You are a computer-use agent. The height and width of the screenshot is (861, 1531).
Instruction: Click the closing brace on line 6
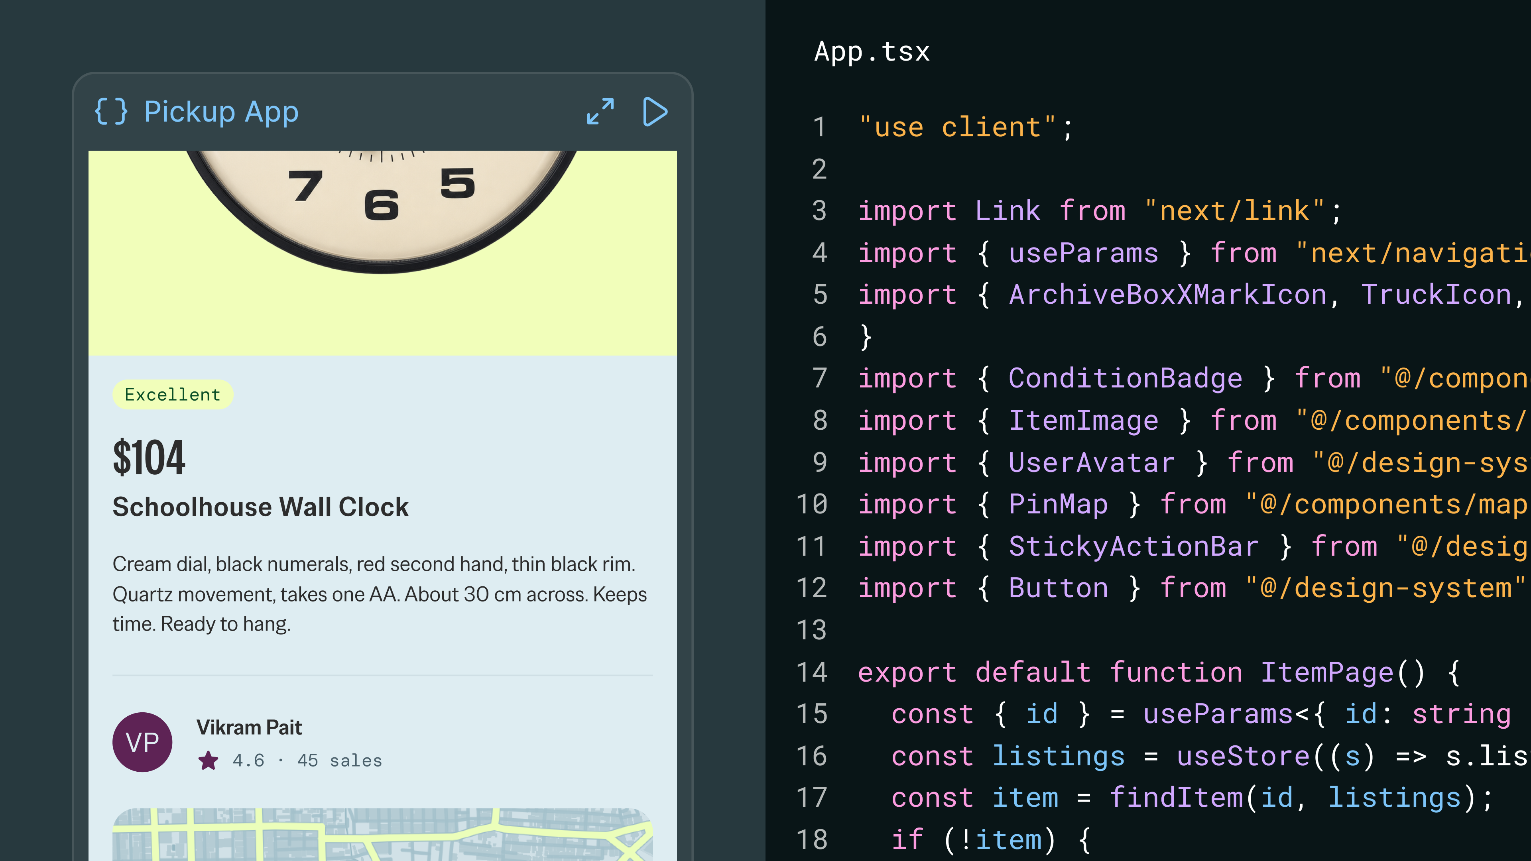866,337
